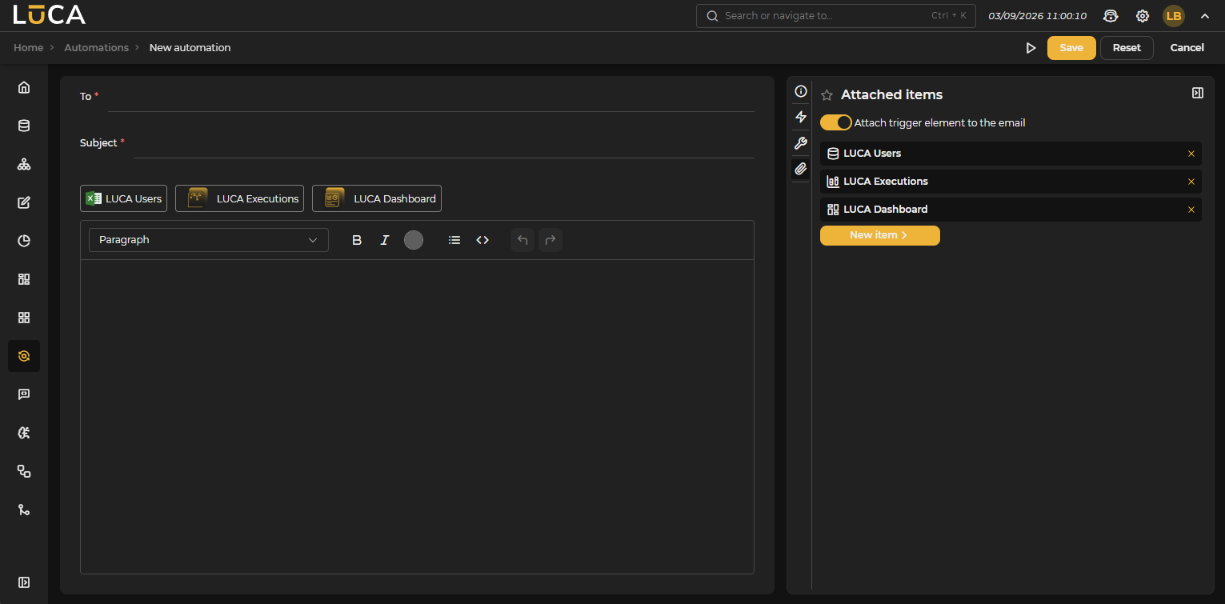Open the Home icon in left sidebar
The width and height of the screenshot is (1225, 604).
24,87
